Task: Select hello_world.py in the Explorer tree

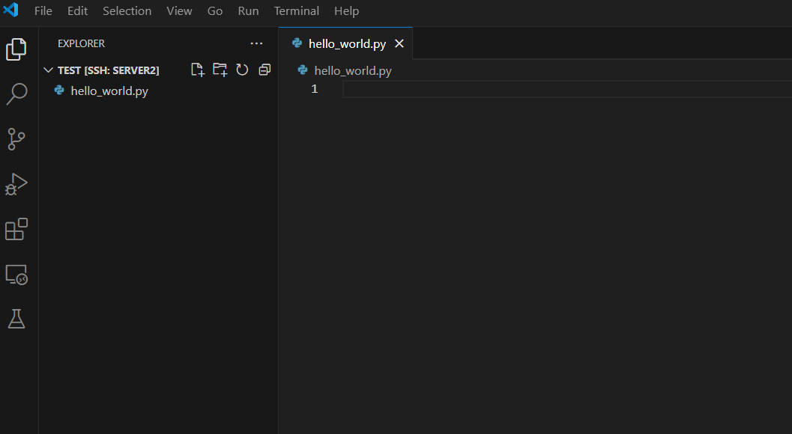Action: (x=109, y=91)
